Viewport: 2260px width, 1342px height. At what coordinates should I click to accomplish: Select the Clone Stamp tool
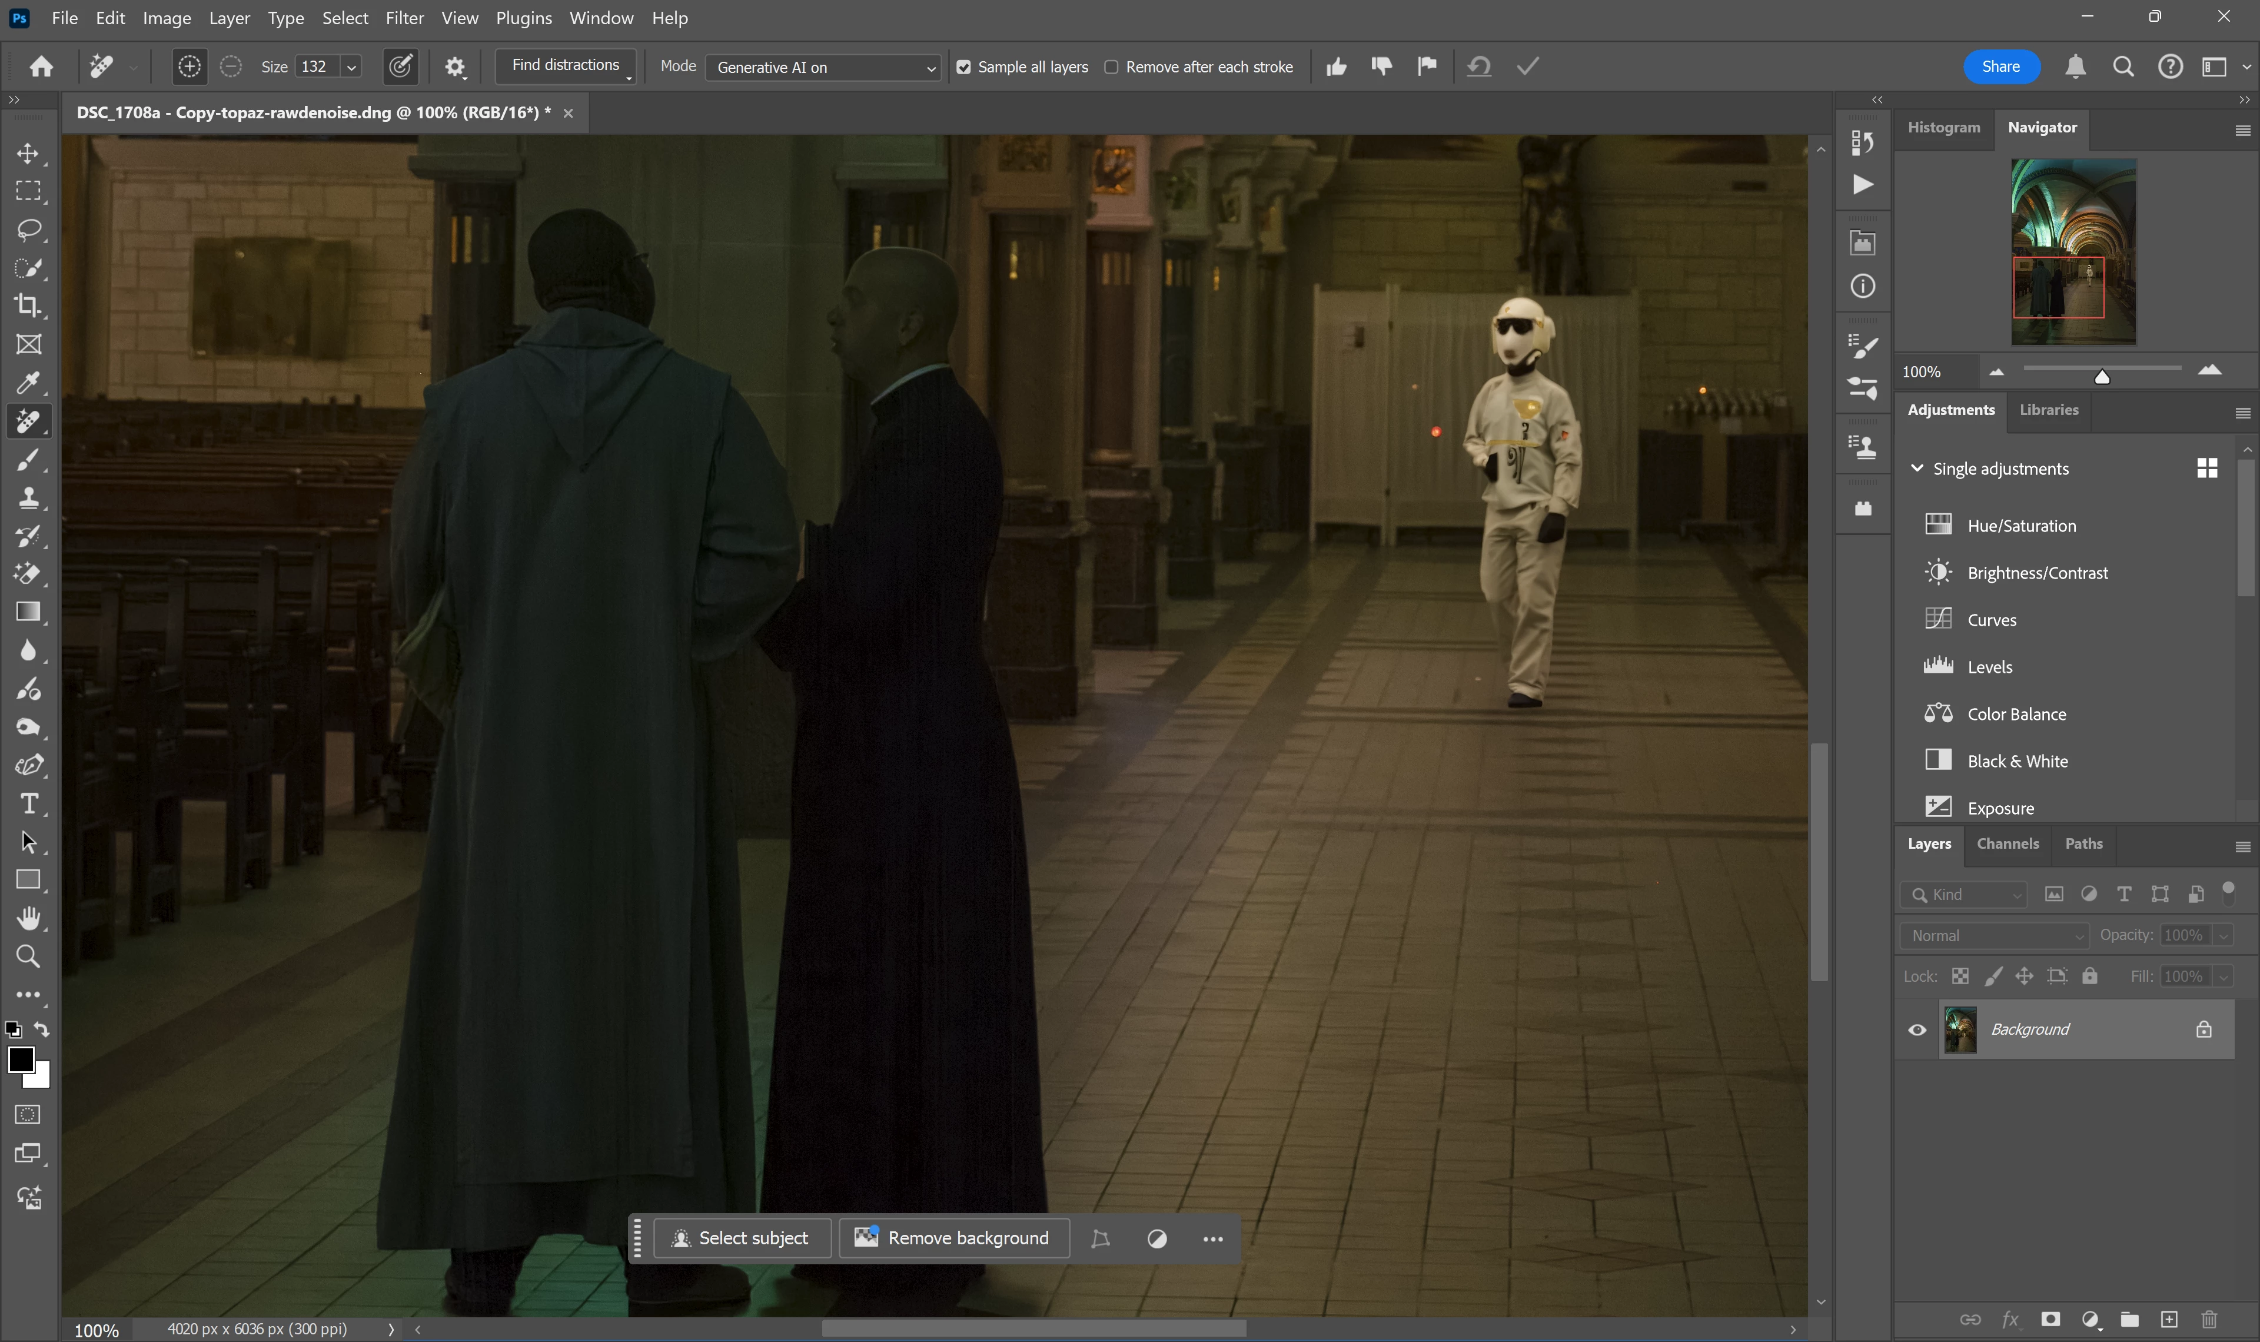pos(28,497)
